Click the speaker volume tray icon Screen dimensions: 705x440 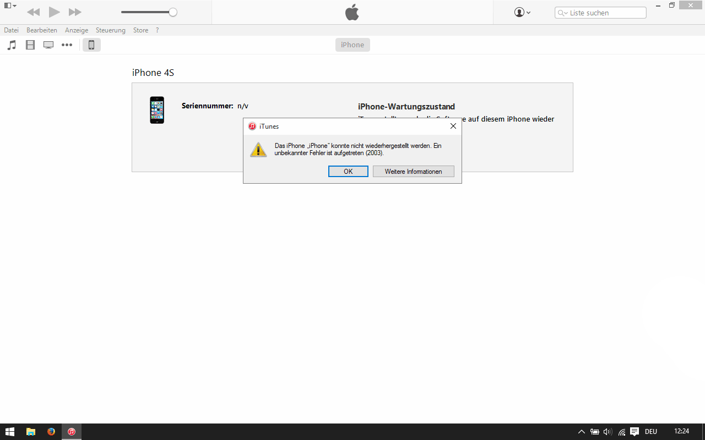tap(608, 432)
